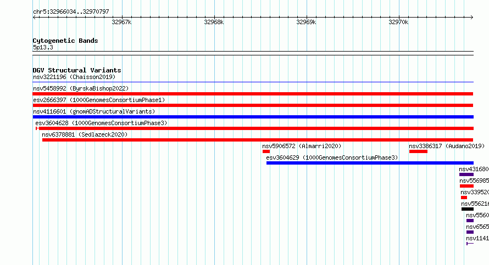Open the nsv556985 variant label
The width and height of the screenshot is (489, 265).
coord(474,181)
